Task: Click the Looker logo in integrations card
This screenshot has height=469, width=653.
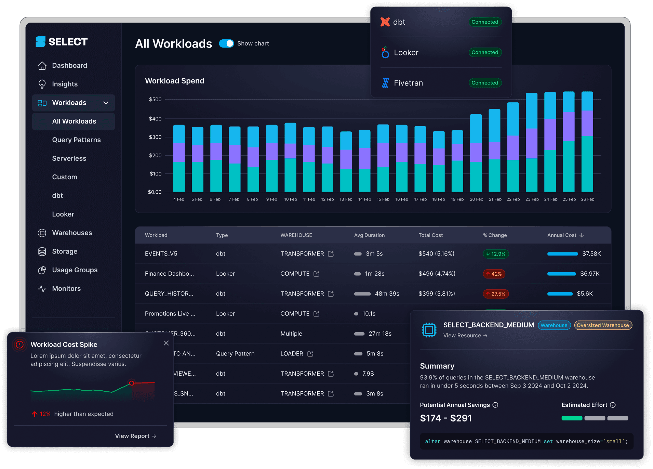Action: [385, 52]
